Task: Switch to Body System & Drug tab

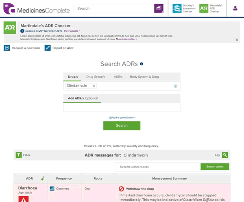Action: click(x=144, y=77)
